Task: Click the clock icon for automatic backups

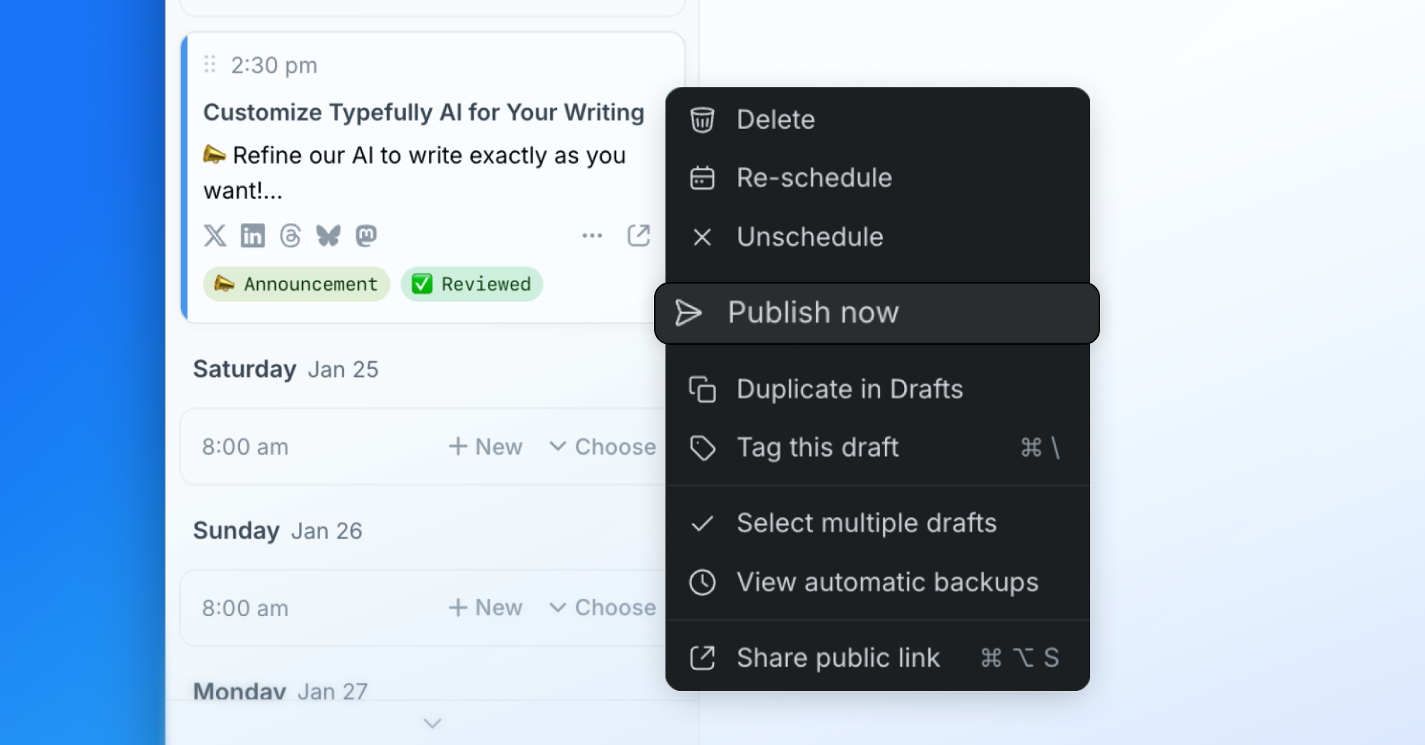Action: click(703, 583)
